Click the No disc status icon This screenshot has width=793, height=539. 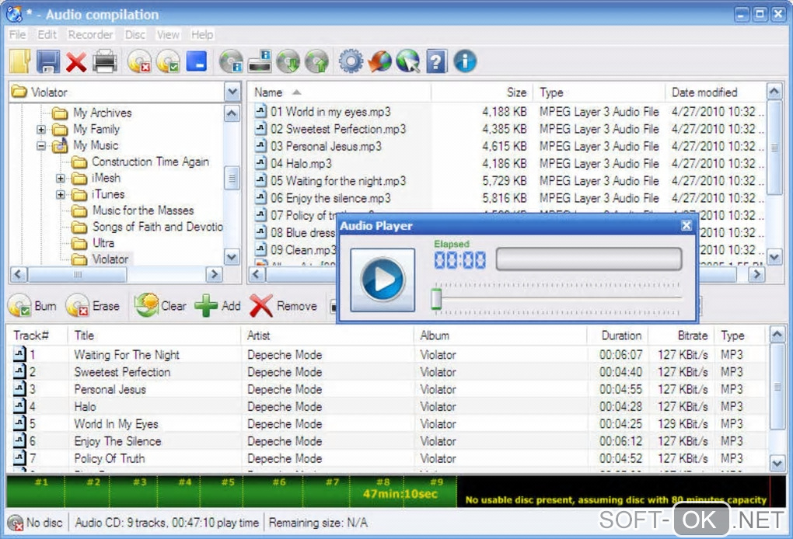[16, 523]
